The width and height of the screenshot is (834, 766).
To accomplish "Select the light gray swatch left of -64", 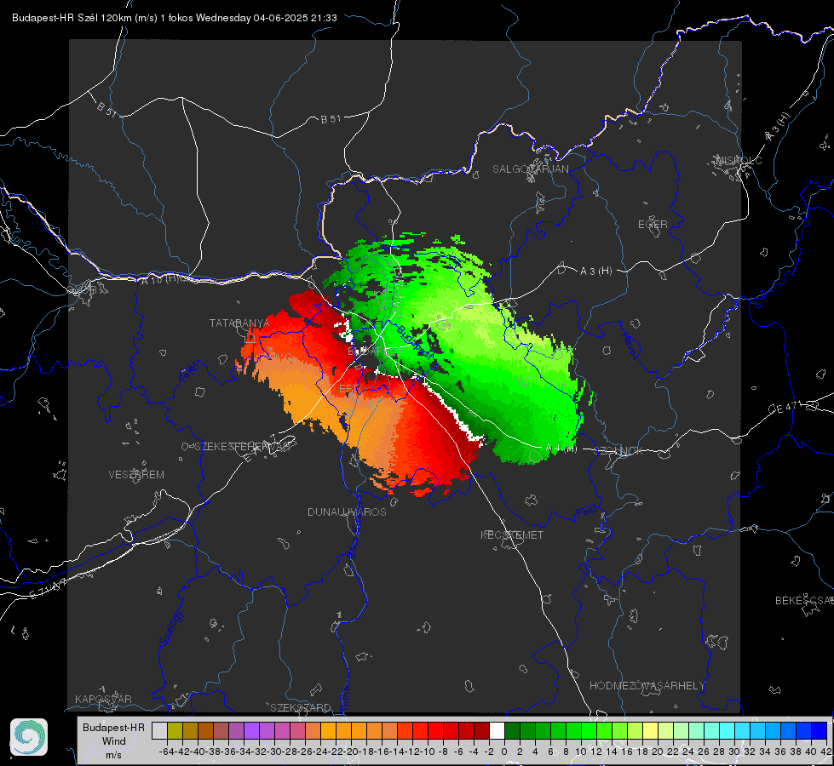I will click(x=159, y=730).
